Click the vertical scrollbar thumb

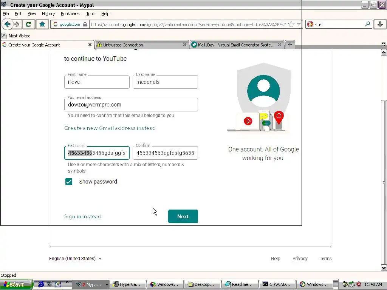click(x=384, y=182)
